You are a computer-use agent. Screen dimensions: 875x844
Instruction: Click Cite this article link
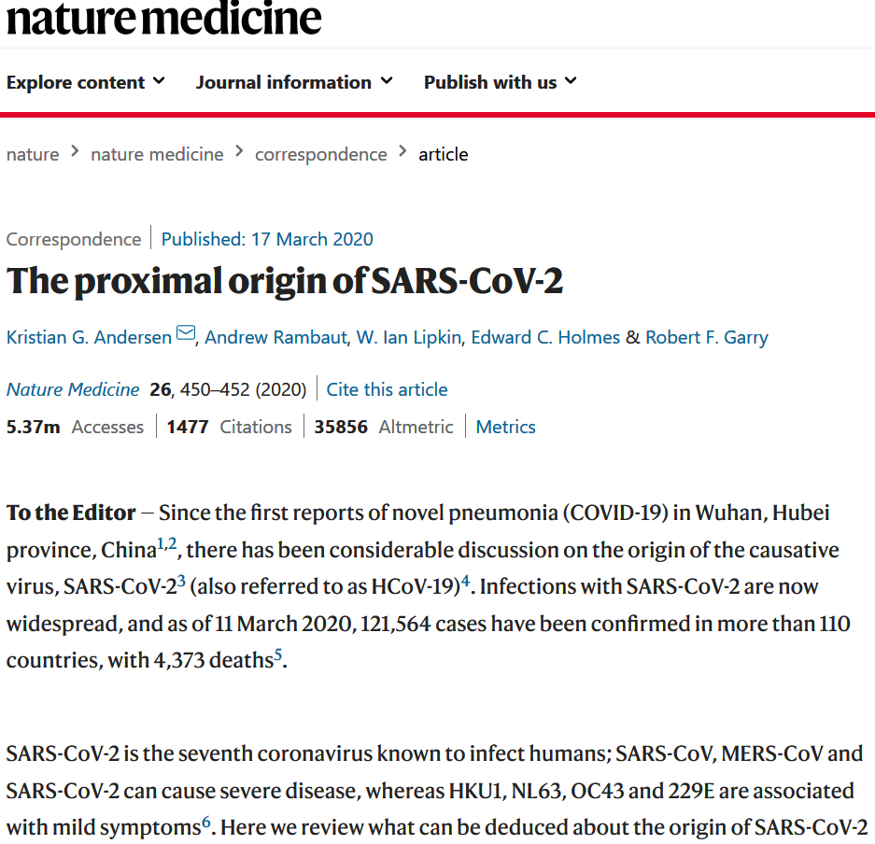point(387,389)
